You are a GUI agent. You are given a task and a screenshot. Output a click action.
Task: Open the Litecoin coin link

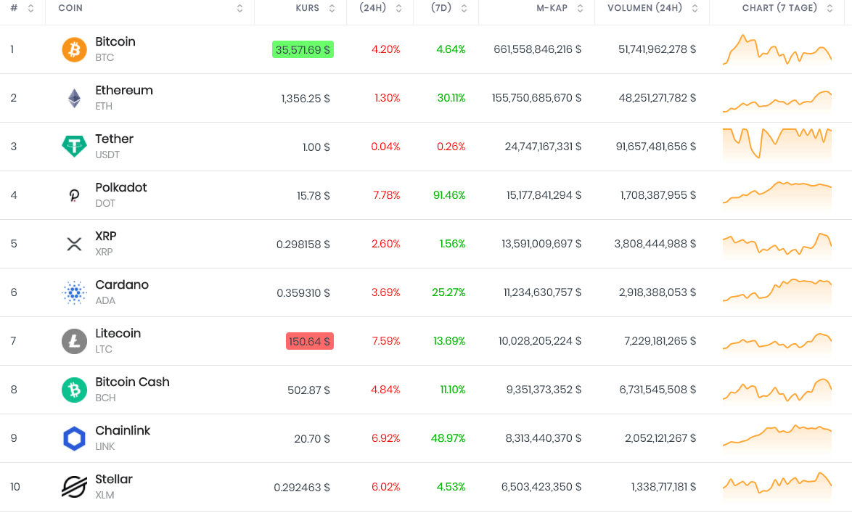[118, 334]
